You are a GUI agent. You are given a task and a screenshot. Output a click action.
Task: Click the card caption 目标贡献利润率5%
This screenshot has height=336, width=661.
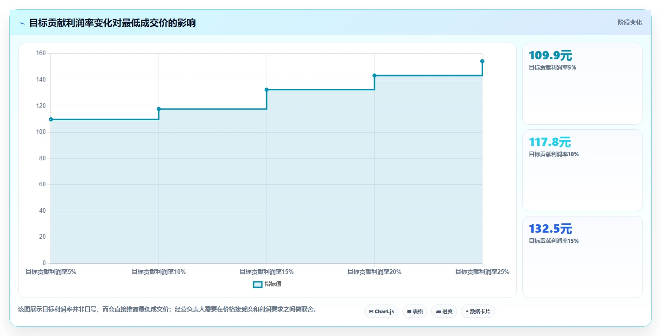pos(553,68)
